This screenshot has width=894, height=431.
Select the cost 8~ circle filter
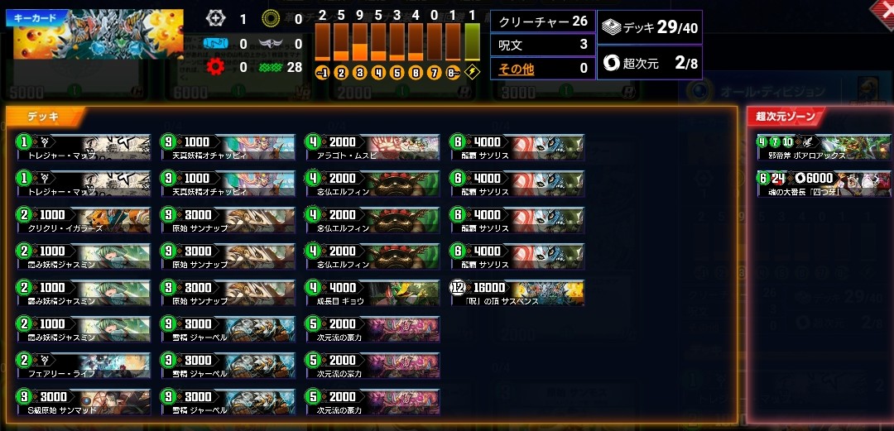(453, 73)
